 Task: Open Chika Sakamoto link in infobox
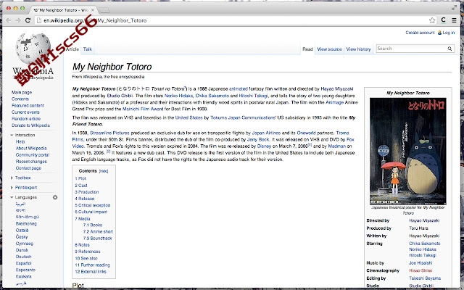coord(425,244)
